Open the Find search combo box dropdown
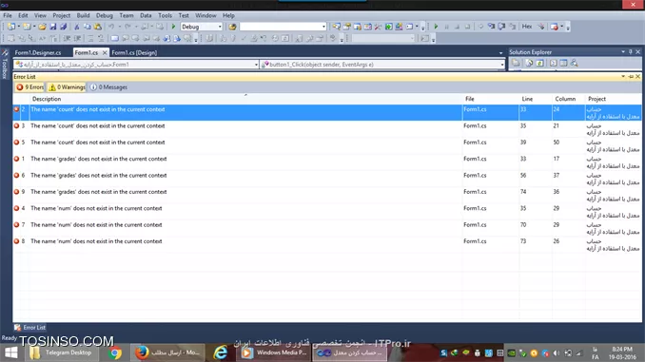 (x=323, y=27)
